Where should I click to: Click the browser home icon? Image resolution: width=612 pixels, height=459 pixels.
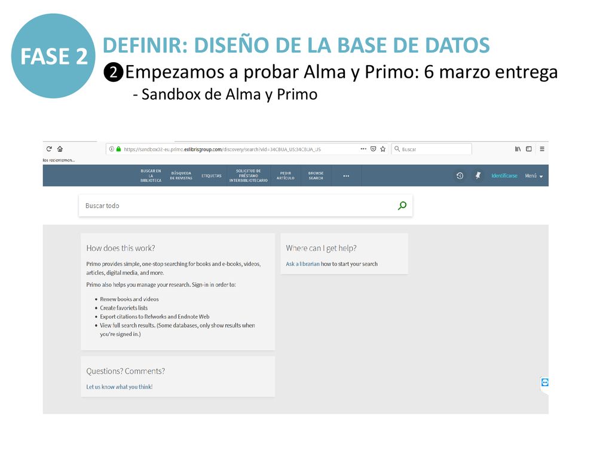pyautogui.click(x=60, y=149)
